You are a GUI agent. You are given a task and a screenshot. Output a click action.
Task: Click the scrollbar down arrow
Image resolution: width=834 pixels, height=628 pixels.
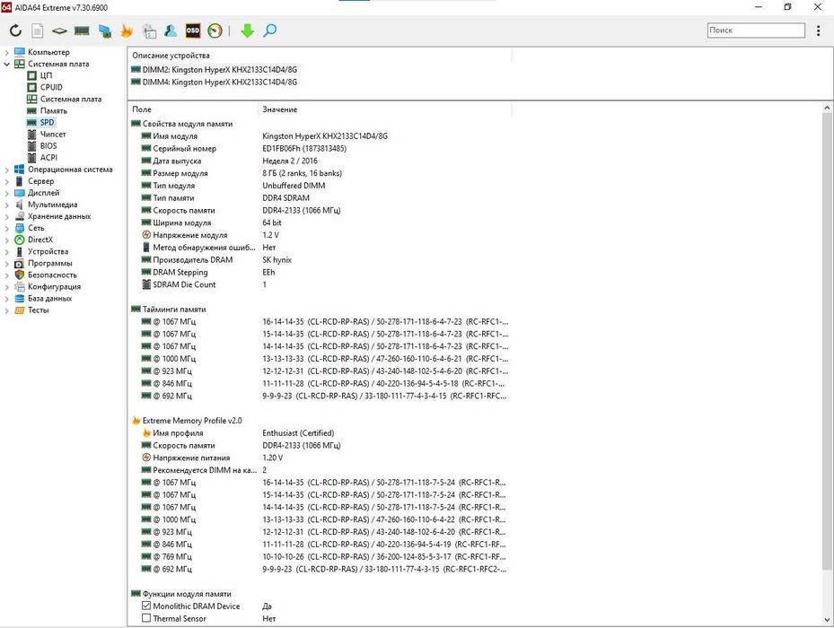pyautogui.click(x=827, y=620)
